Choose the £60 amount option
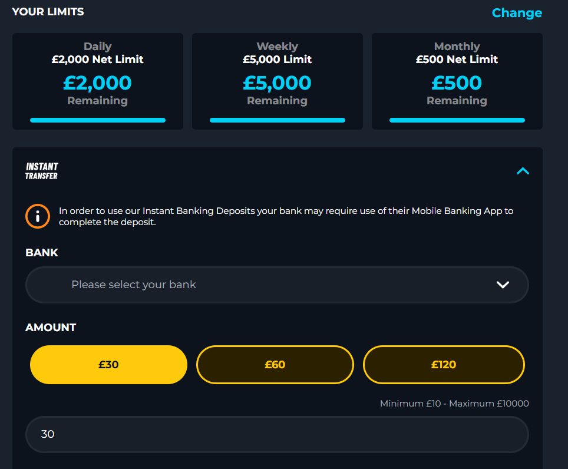 click(275, 364)
